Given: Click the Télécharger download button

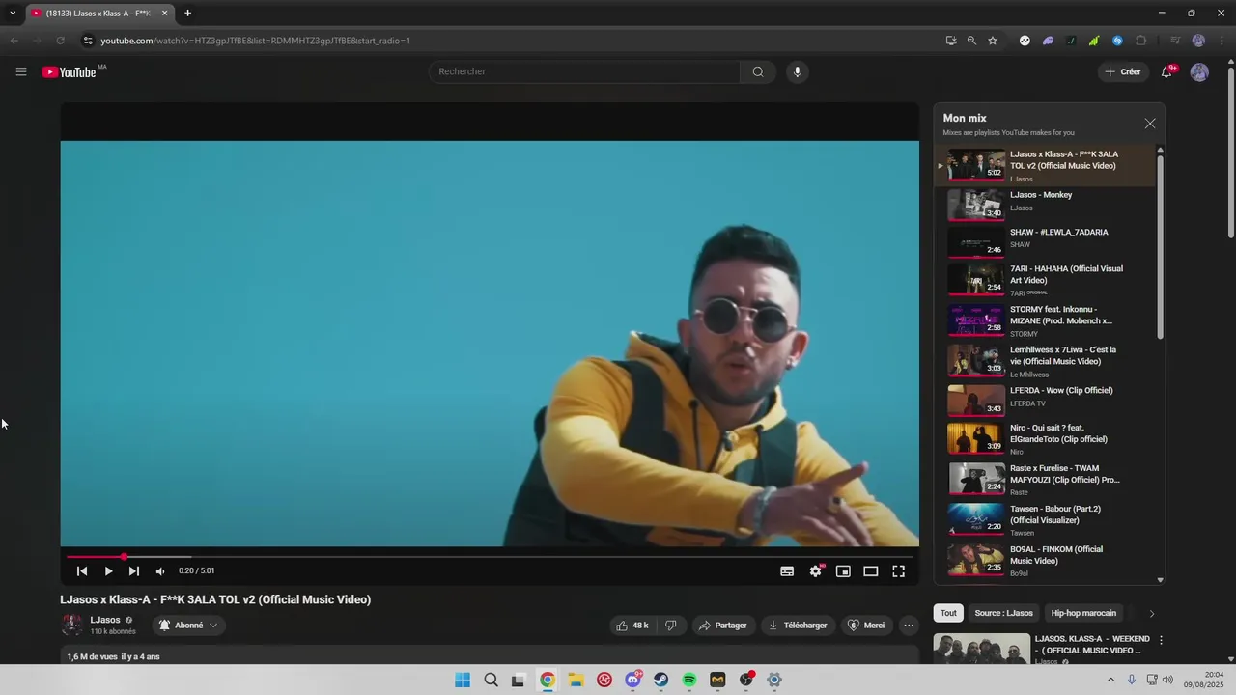Looking at the screenshot, I should 798,625.
